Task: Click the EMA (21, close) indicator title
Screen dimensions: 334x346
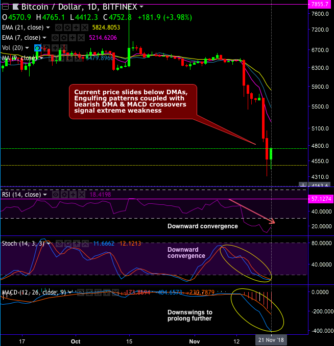Action: [23, 28]
